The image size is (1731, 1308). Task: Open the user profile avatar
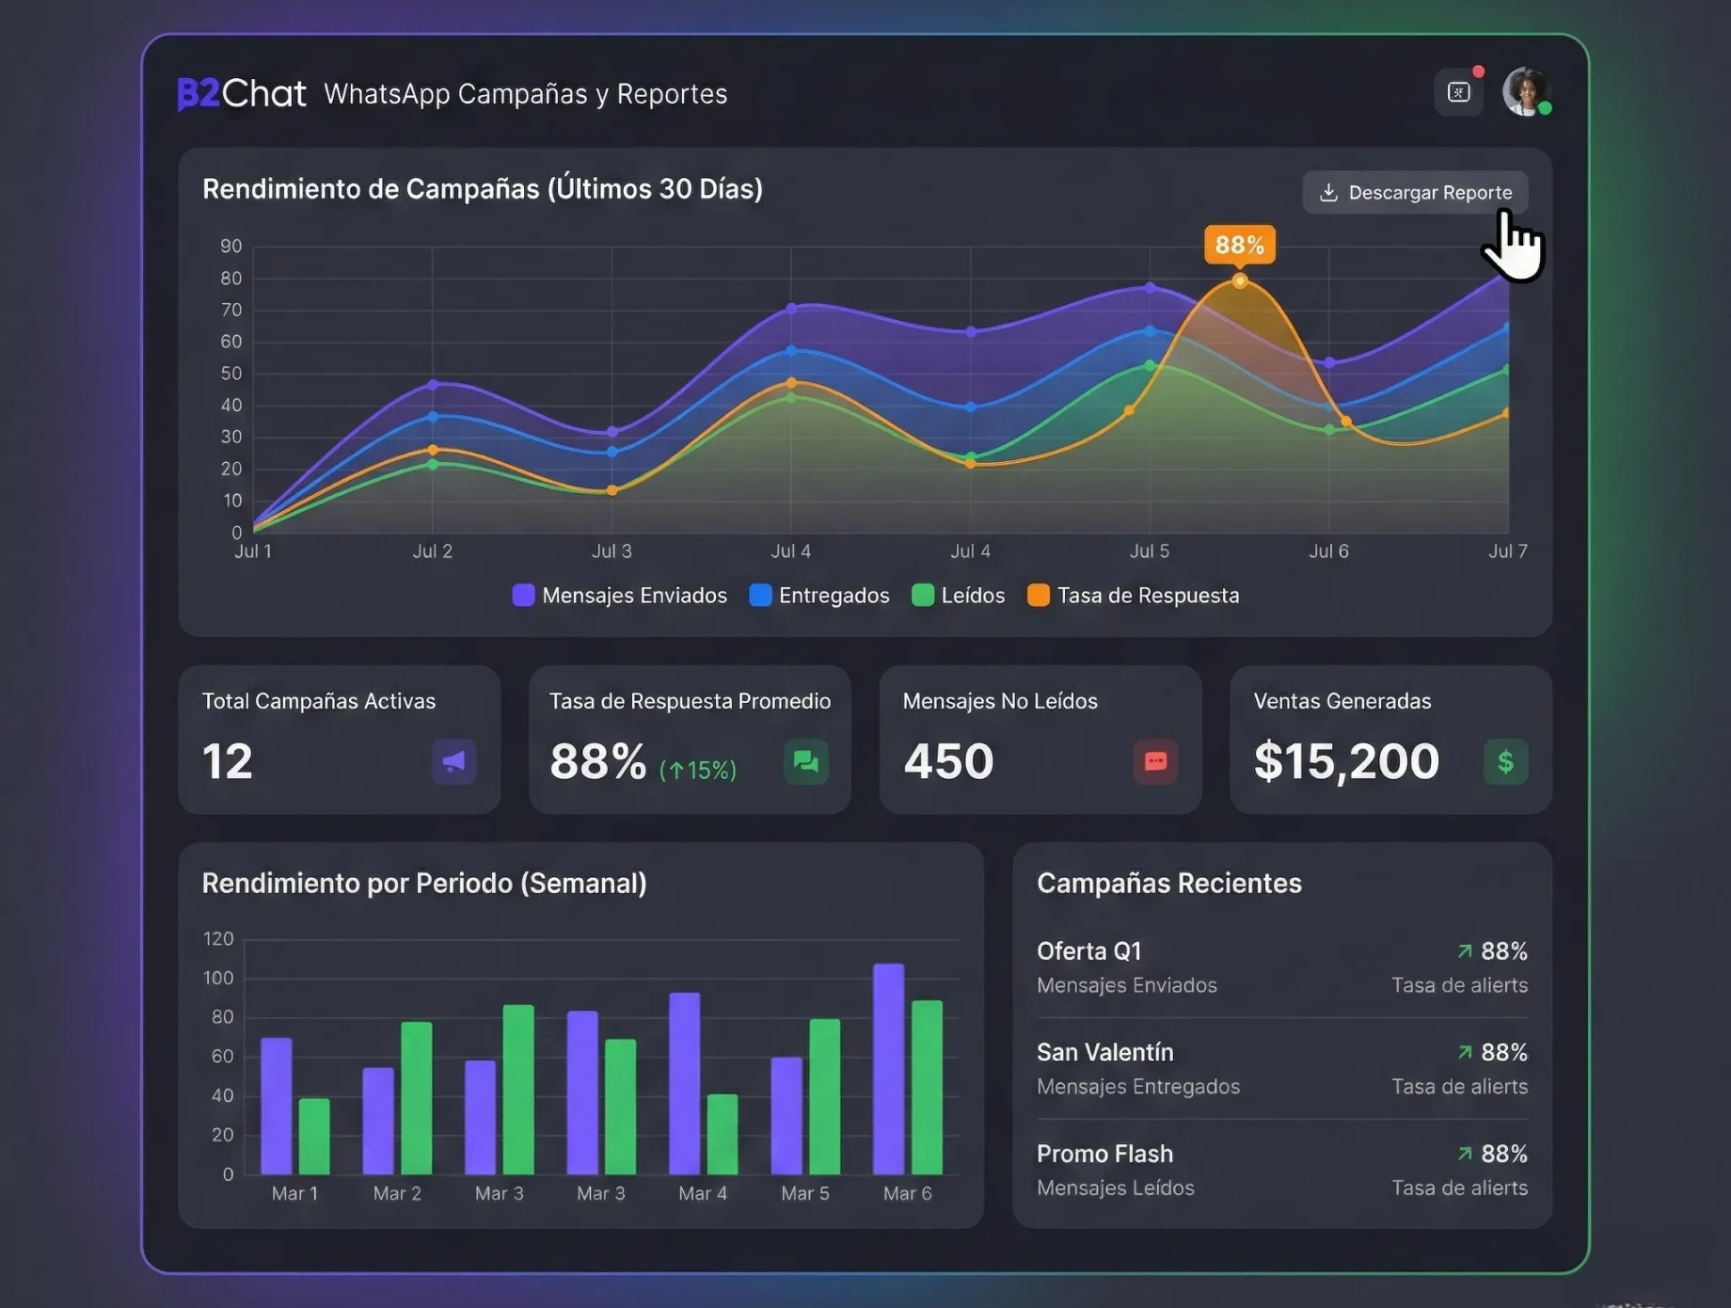click(1524, 92)
